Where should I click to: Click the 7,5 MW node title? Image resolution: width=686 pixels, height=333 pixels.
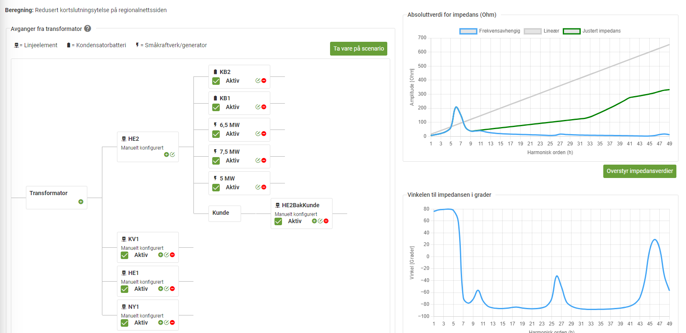(229, 152)
